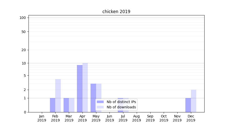227x126 pixels.
Task: Select the "Nb of distinct IPs" legend label
Action: click(121, 102)
